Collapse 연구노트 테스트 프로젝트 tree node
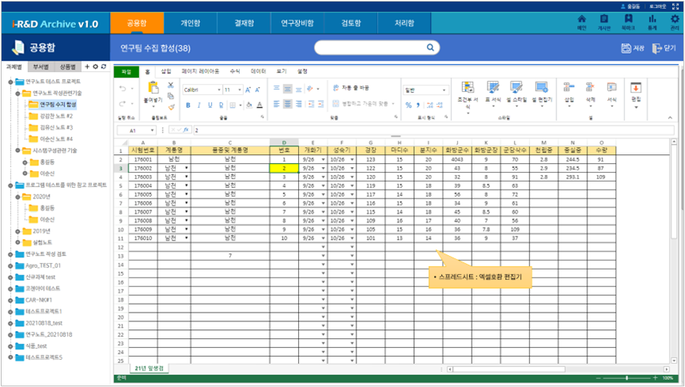The width and height of the screenshot is (685, 387). click(x=10, y=82)
